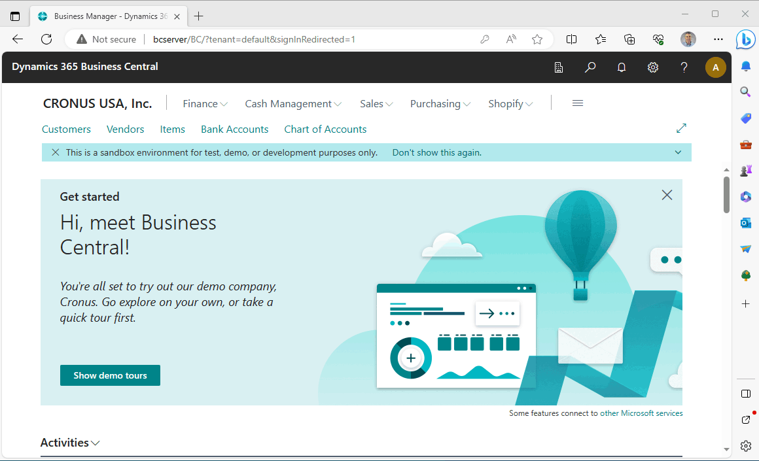The width and height of the screenshot is (759, 461).
Task: Expand the page with the diagonal arrows icon
Action: pos(681,128)
